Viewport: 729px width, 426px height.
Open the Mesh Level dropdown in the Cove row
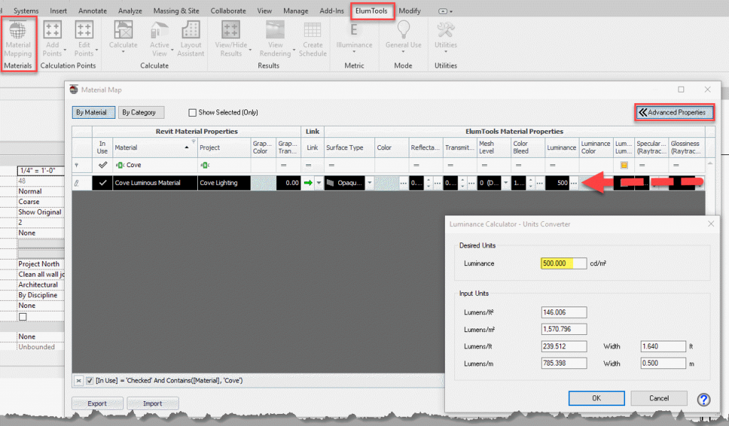click(506, 183)
